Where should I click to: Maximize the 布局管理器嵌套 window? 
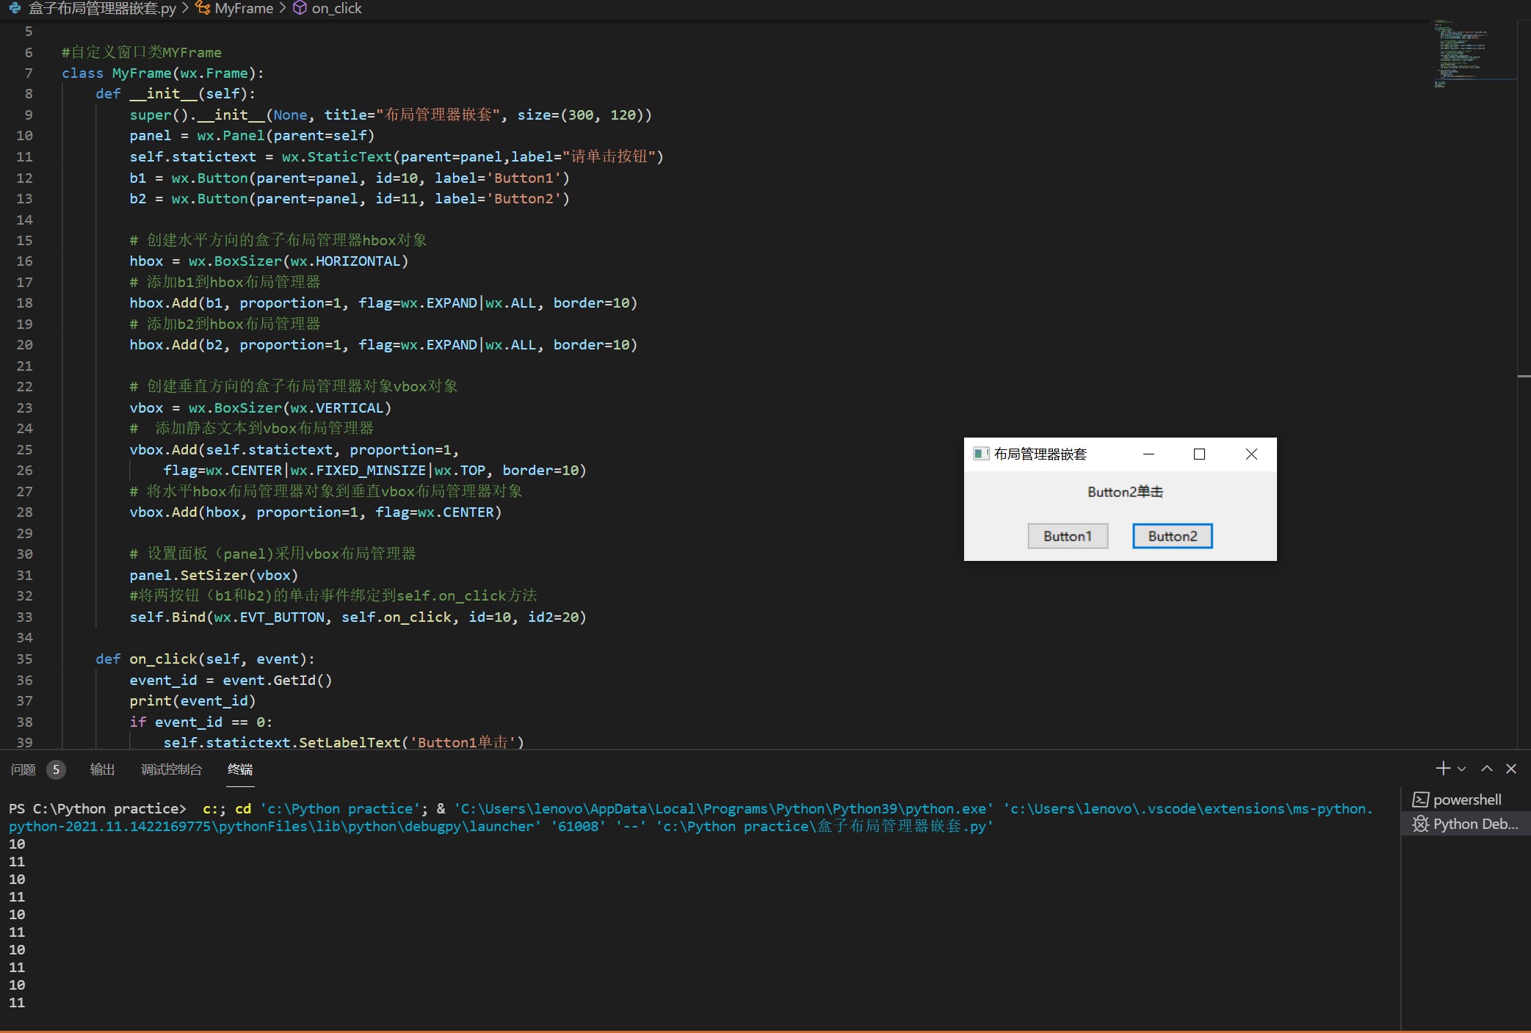[x=1199, y=454]
